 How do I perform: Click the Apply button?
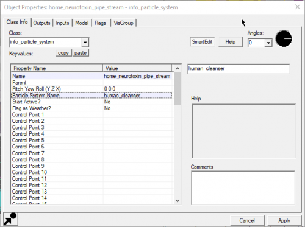(x=284, y=220)
